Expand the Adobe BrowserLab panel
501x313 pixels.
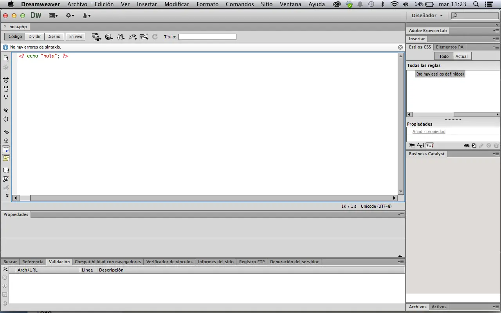tap(428, 31)
